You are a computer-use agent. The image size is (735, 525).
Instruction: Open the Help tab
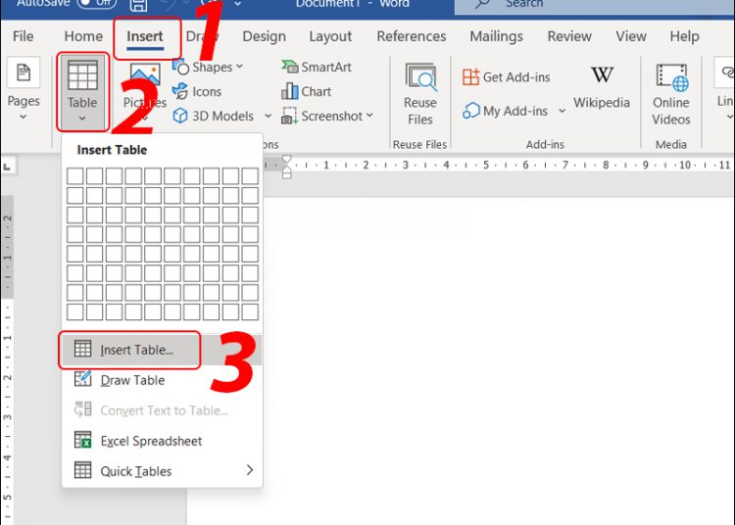point(684,36)
